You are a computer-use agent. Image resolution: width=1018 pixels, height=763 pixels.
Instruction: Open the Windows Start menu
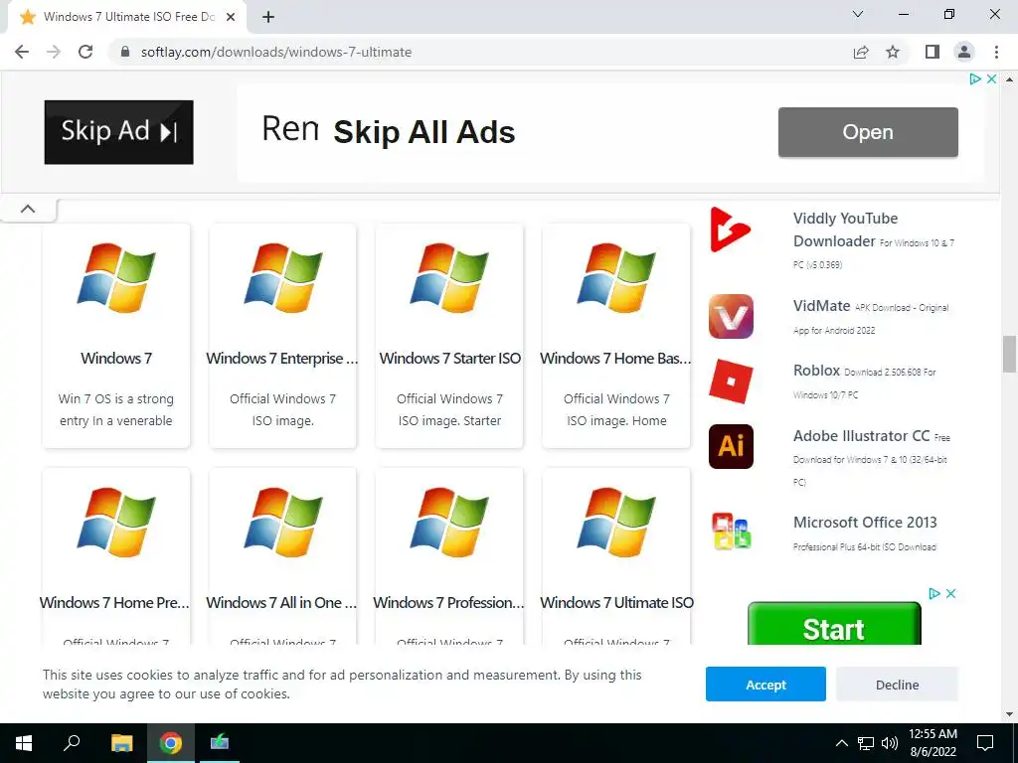coord(24,743)
